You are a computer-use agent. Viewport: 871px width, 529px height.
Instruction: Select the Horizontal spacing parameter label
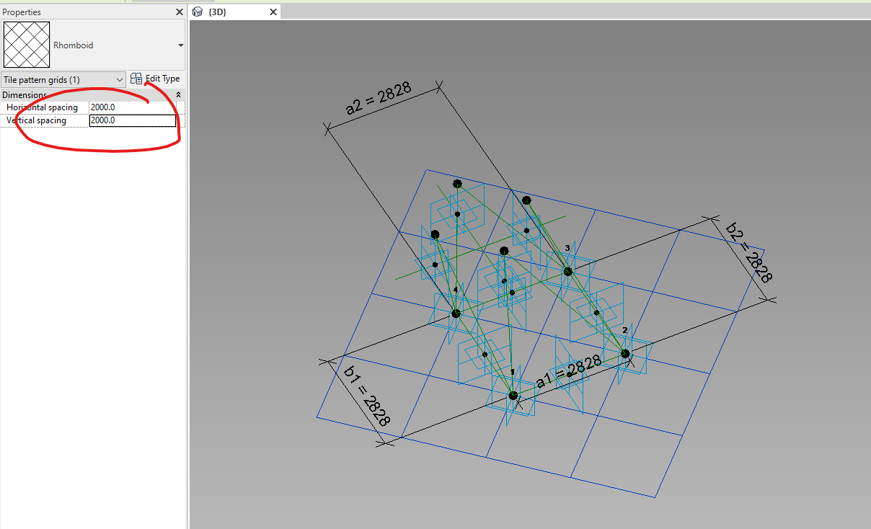click(x=42, y=107)
